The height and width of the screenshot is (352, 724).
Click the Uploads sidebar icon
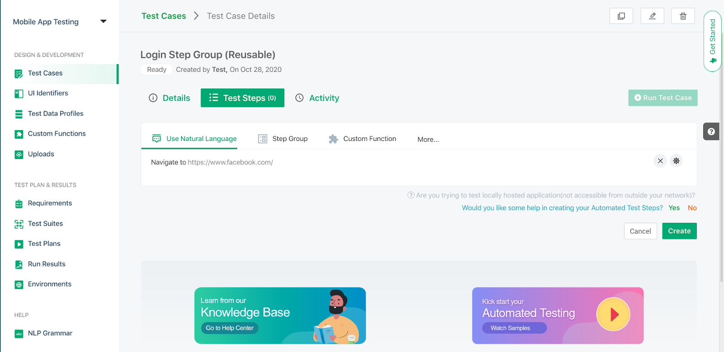[19, 155]
